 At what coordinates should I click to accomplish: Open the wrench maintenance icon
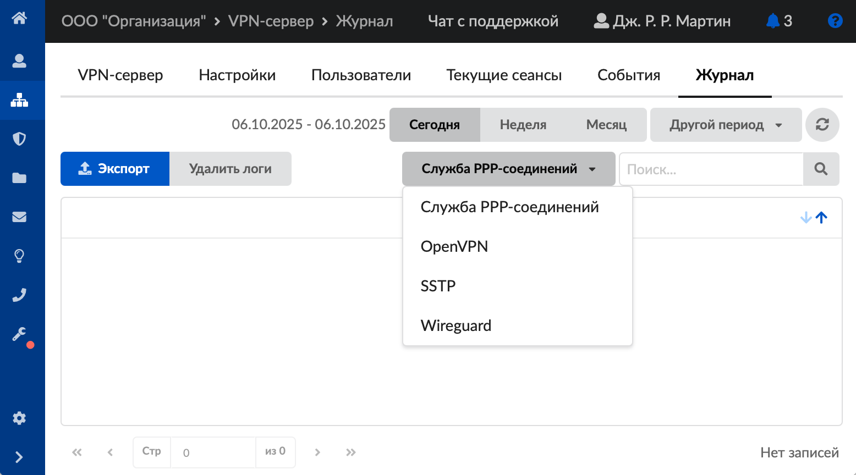click(x=19, y=334)
